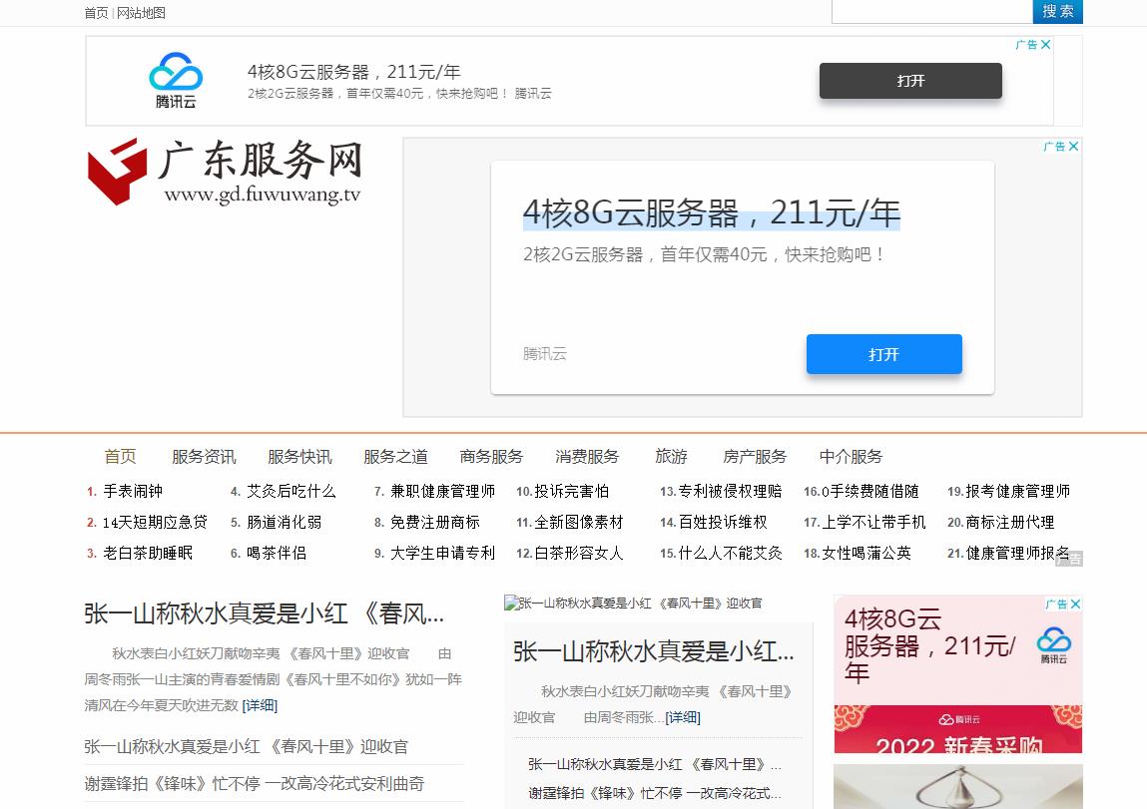The height and width of the screenshot is (809, 1147).
Task: Open ranked link 专利被侵权理赔
Action: click(x=730, y=491)
